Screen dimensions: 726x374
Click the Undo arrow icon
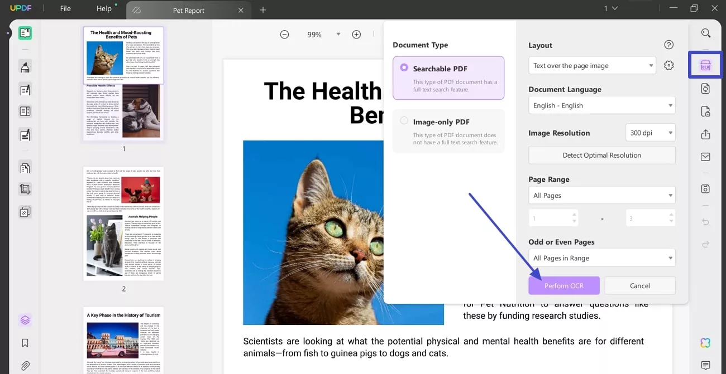pyautogui.click(x=705, y=222)
